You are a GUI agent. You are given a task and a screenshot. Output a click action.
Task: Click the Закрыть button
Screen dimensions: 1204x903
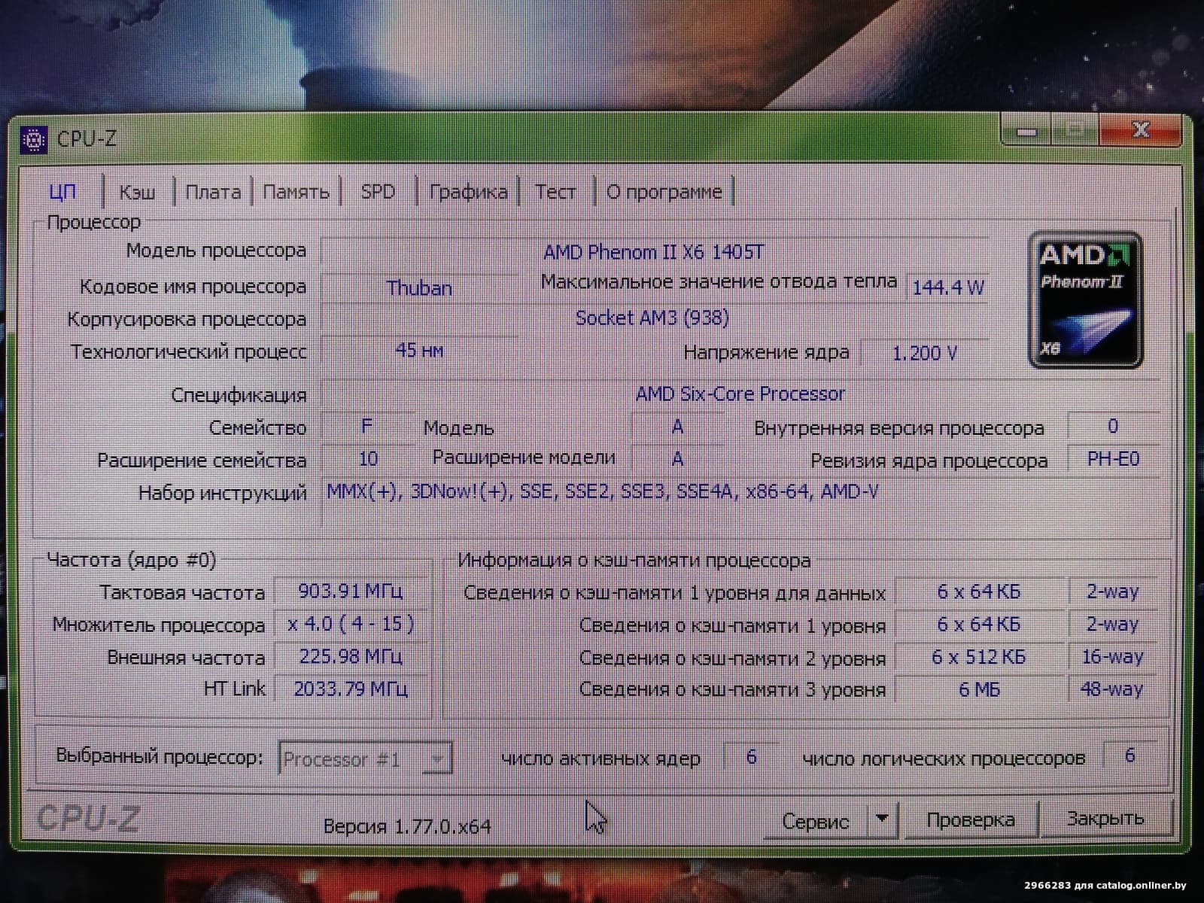[x=1105, y=819]
